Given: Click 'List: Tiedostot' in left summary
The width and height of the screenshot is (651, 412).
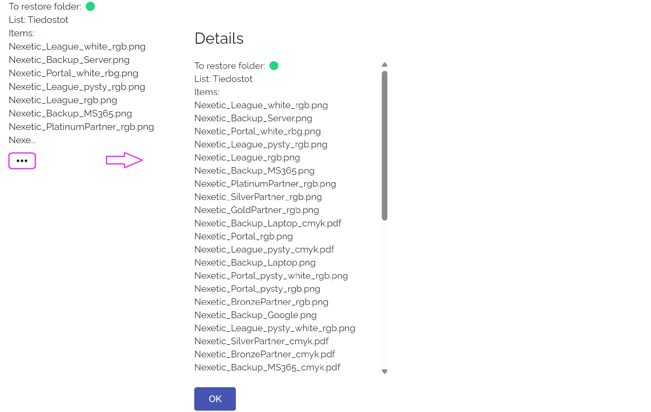Looking at the screenshot, I should (x=38, y=20).
